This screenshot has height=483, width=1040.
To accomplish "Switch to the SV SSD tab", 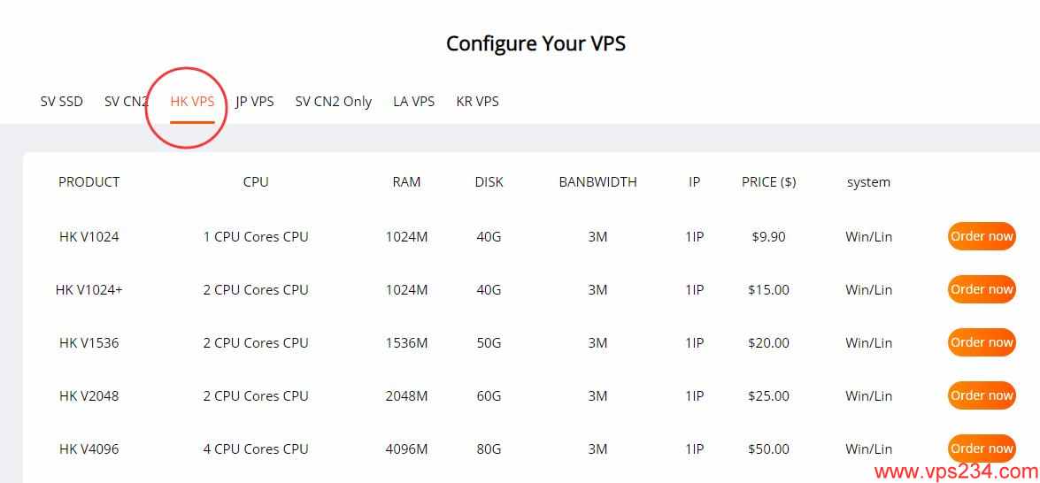I will 62,102.
